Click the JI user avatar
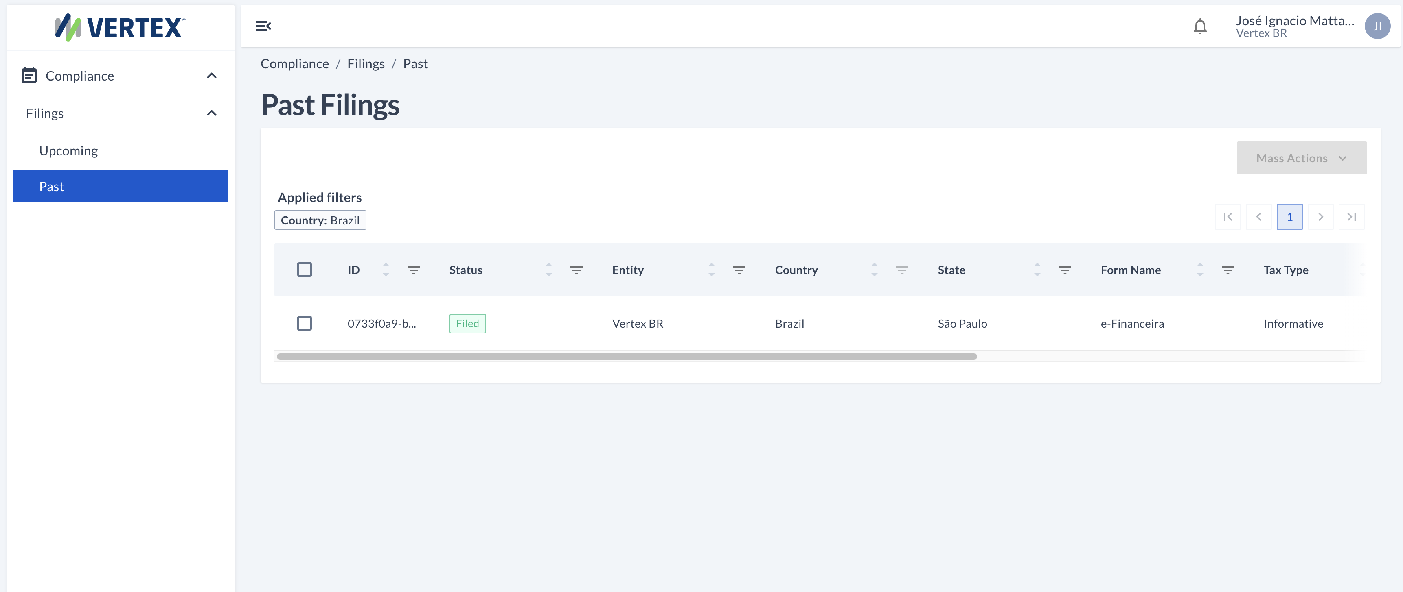The width and height of the screenshot is (1403, 592). tap(1377, 26)
